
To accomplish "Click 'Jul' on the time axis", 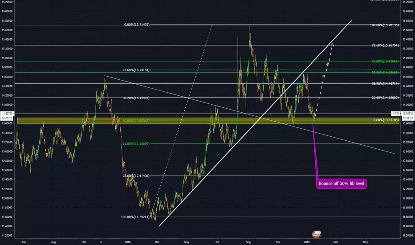I will (x=217, y=242).
